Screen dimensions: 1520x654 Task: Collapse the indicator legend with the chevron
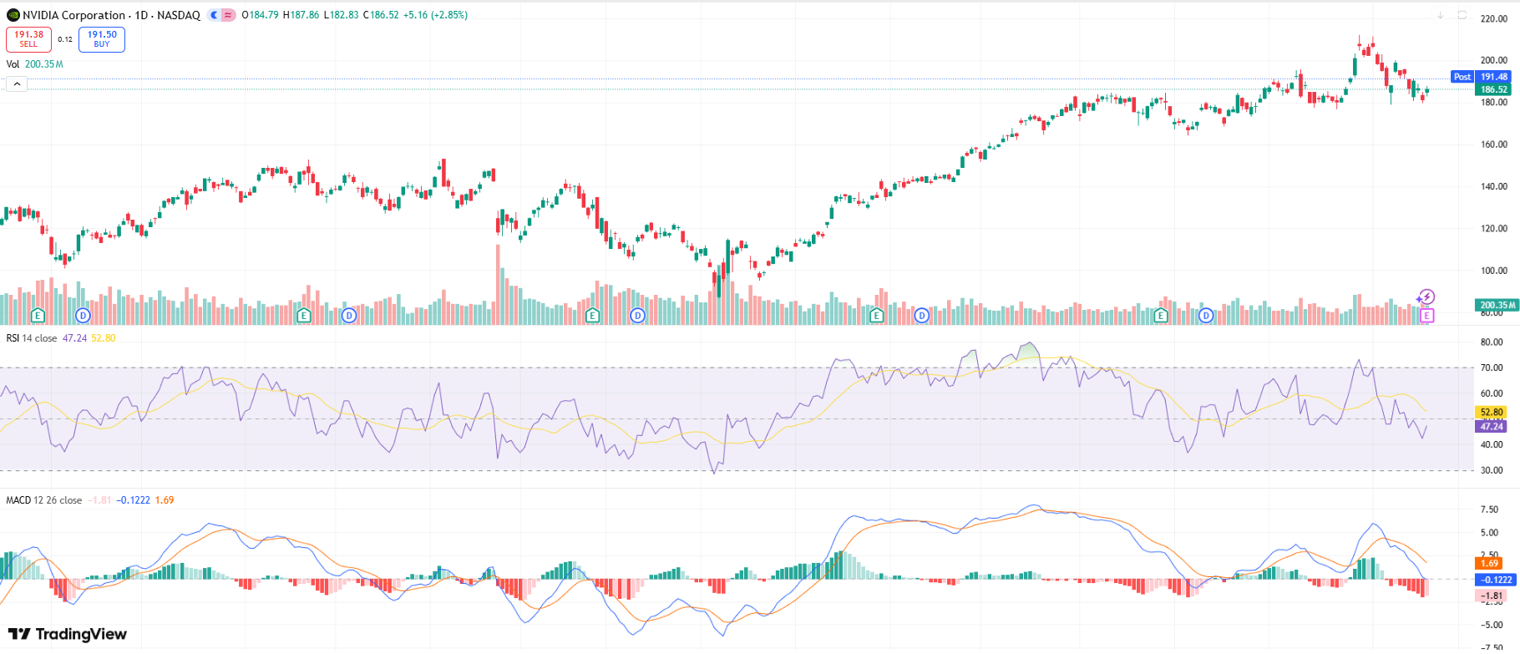[17, 84]
